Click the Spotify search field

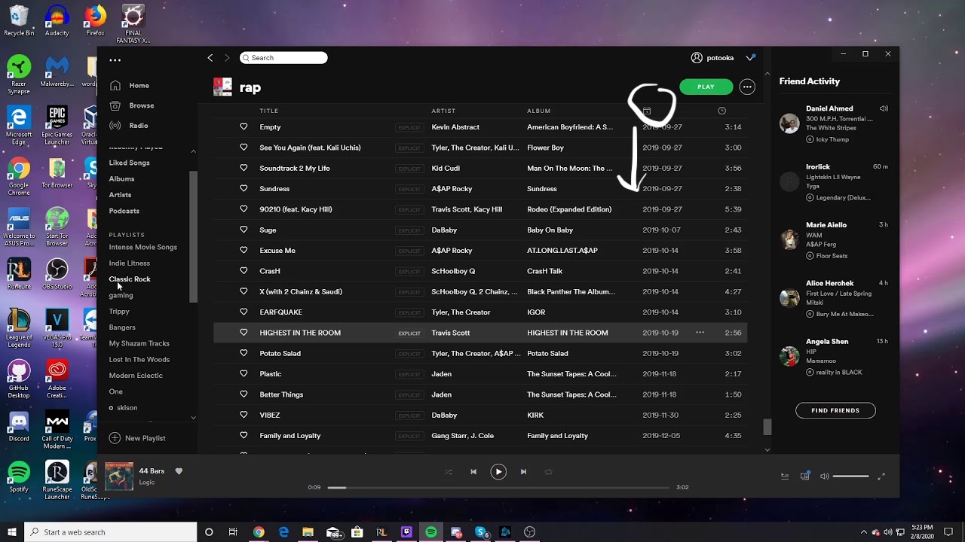click(283, 58)
